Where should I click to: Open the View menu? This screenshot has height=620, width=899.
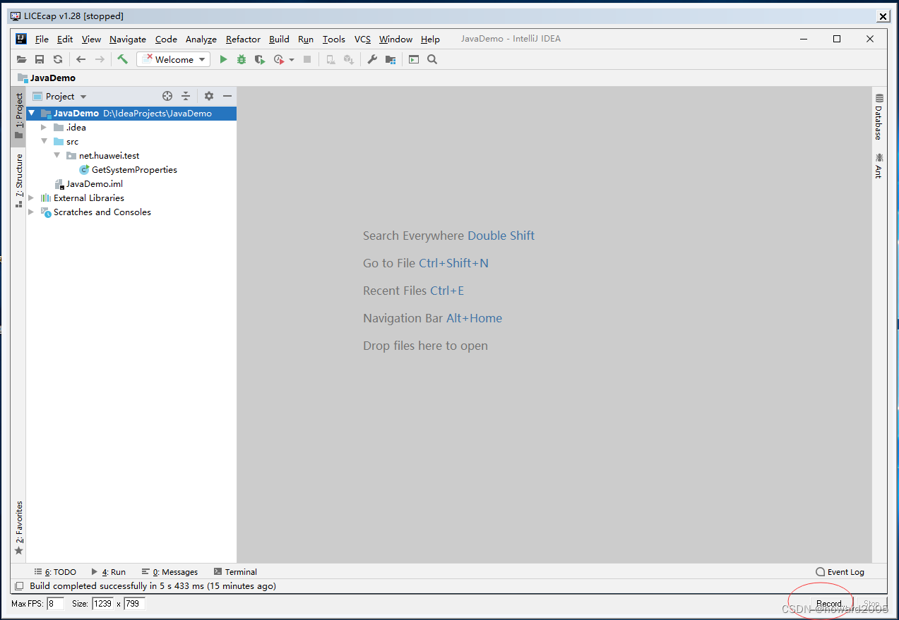pyautogui.click(x=91, y=39)
